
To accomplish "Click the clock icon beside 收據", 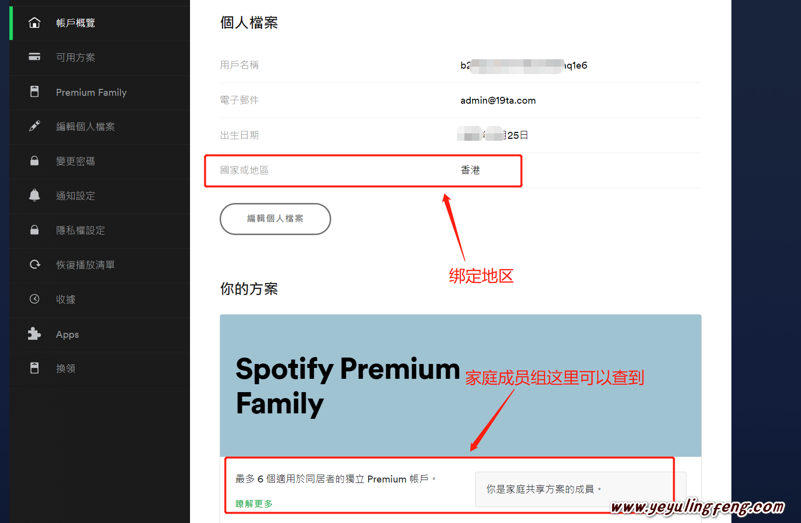I will [x=35, y=299].
